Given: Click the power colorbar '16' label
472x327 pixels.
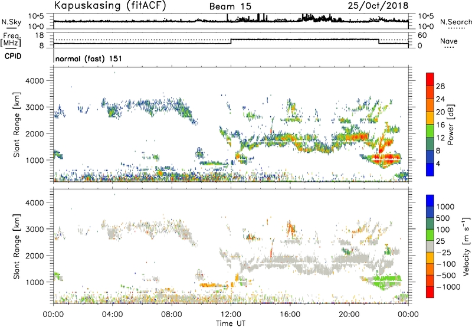Looking at the screenshot, I should point(440,125).
